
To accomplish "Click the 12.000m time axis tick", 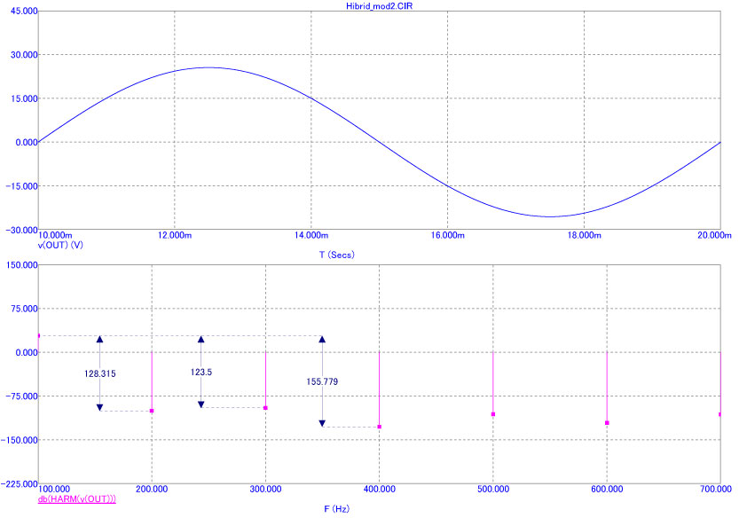I will (175, 235).
